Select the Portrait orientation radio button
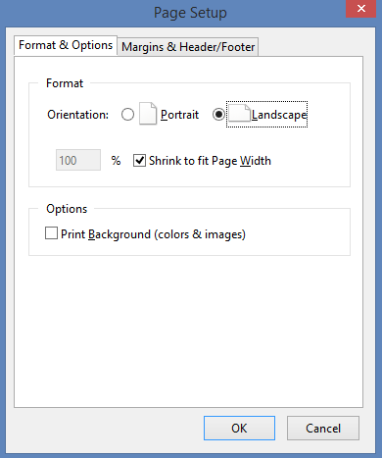Viewport: 382px width, 458px height. click(x=127, y=115)
